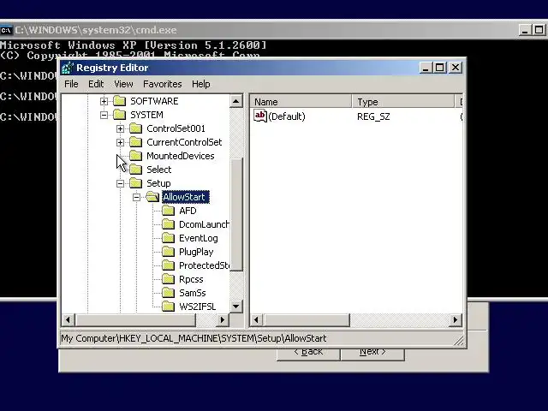Click the WS2IFSL folder icon
Image resolution: width=548 pixels, height=411 pixels.
pos(168,307)
